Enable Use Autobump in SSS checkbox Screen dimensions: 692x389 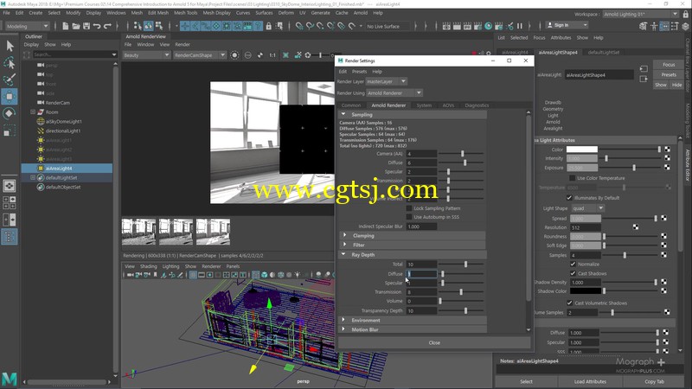click(409, 217)
